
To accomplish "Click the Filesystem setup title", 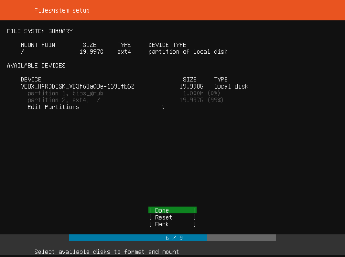I will 62,10.
